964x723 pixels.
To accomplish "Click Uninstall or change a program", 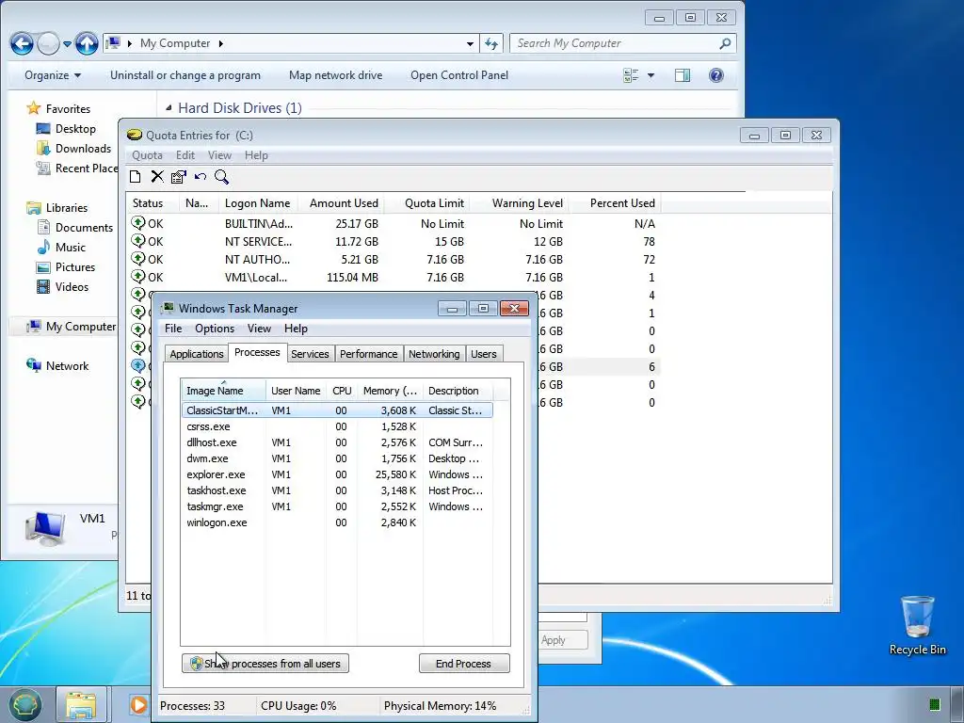I will (x=185, y=75).
